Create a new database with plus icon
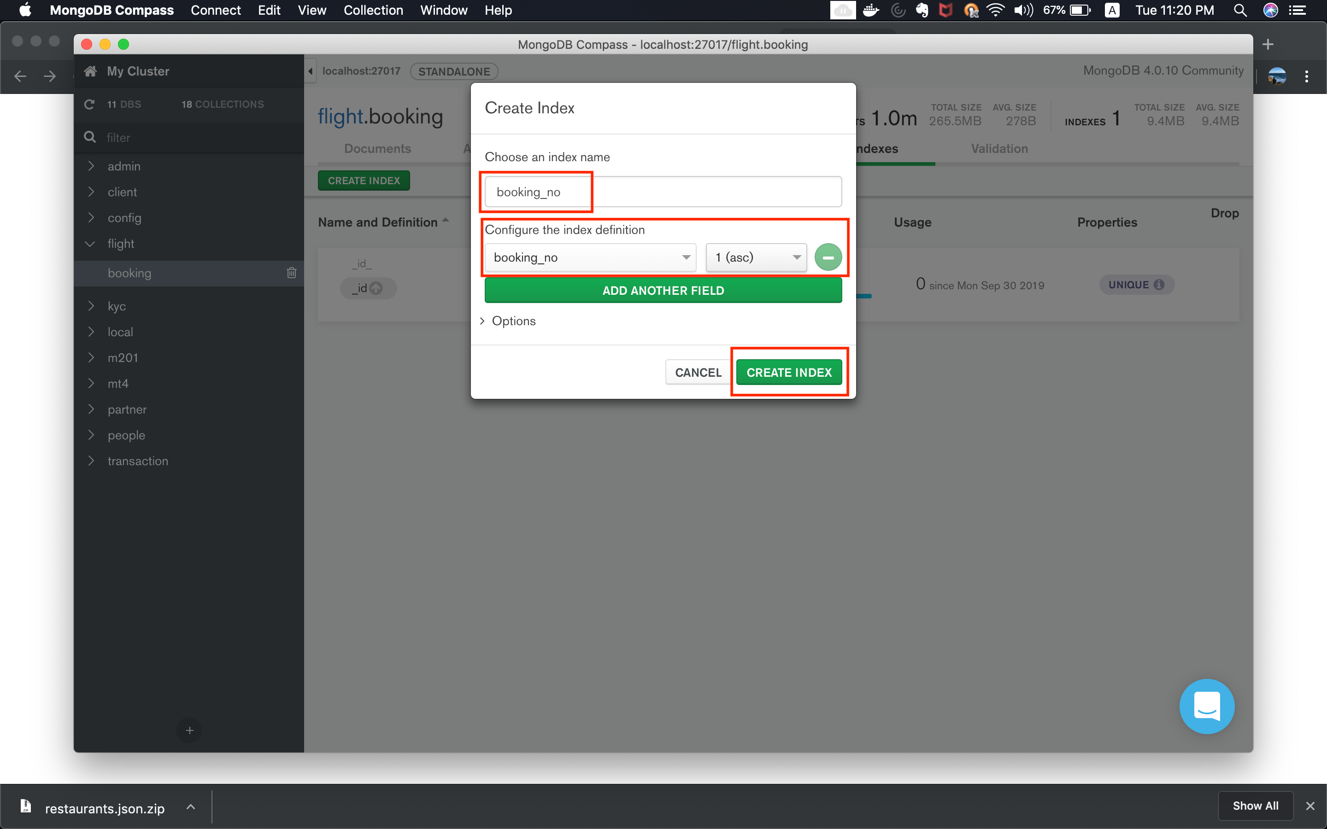The width and height of the screenshot is (1327, 829). tap(188, 730)
